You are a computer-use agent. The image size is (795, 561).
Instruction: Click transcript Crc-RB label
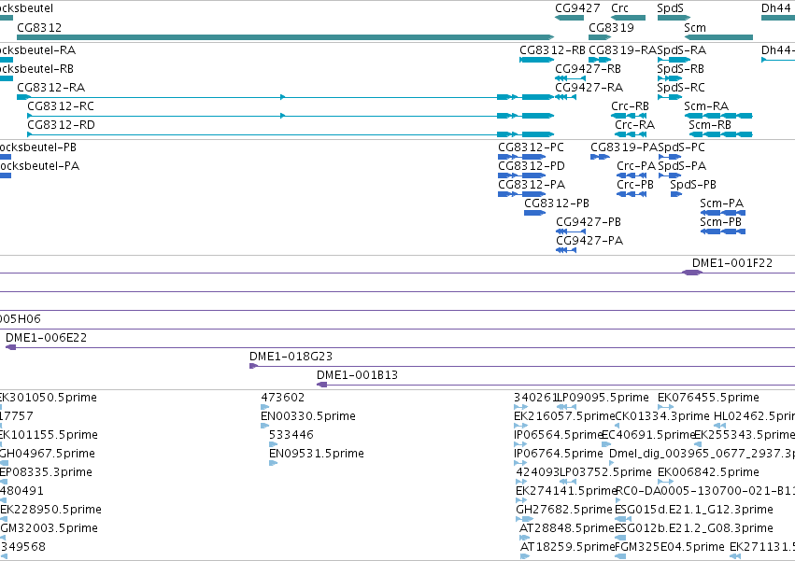point(631,105)
